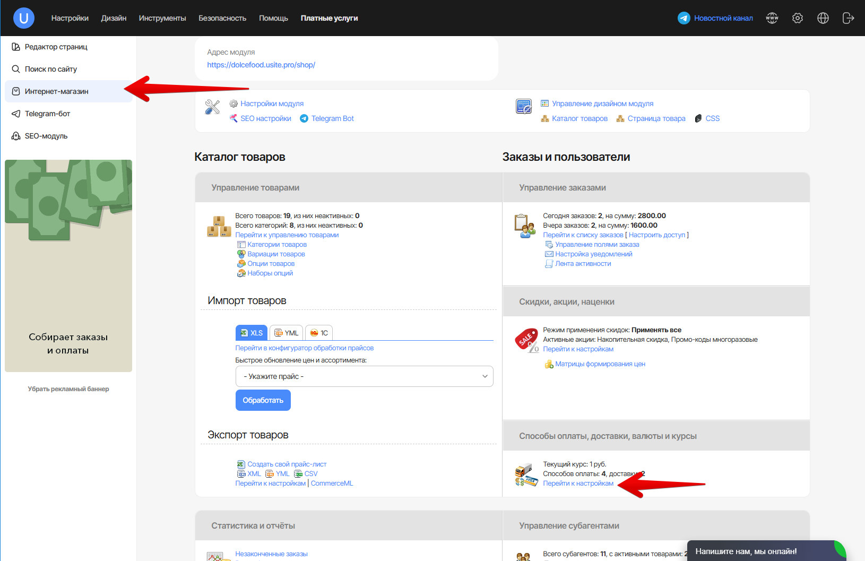Open the Telegram-бот sidebar item
This screenshot has width=865, height=561.
[47, 114]
